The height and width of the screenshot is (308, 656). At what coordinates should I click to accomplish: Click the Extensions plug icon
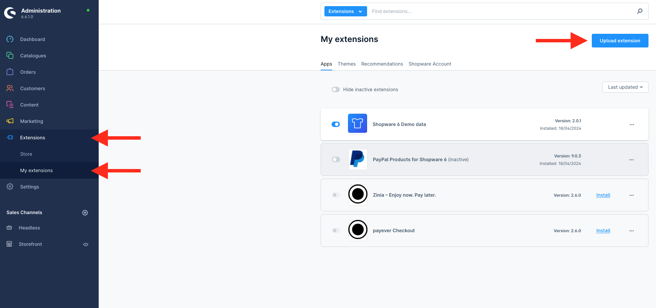(x=10, y=137)
